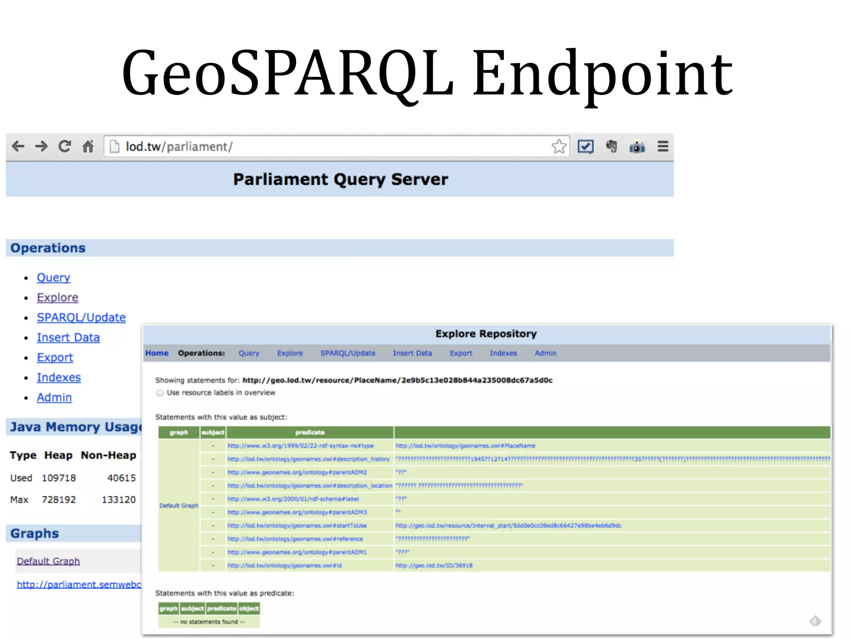852x639 pixels.
Task: Open the Evernote elephant extension
Action: point(612,146)
